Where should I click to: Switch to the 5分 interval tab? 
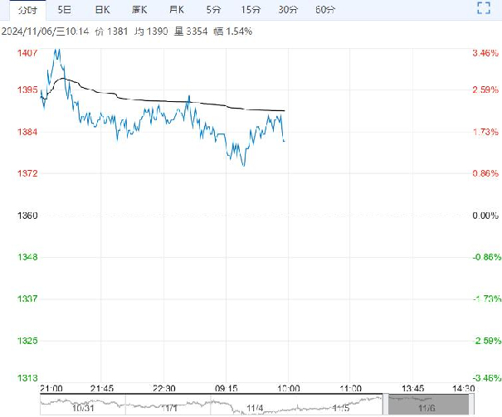coord(213,10)
